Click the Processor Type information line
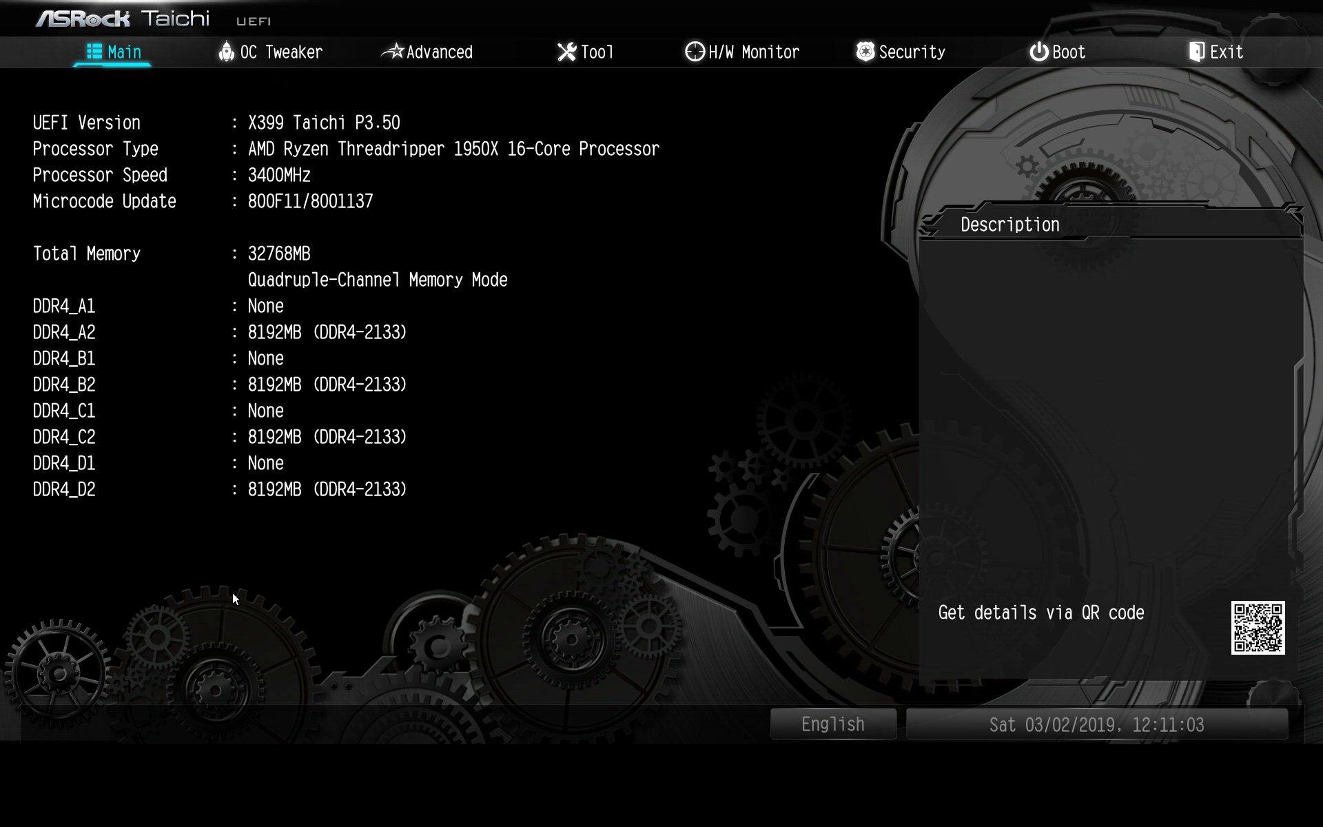 point(345,149)
